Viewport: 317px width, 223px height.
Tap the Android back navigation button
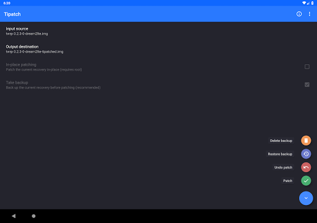click(x=14, y=216)
